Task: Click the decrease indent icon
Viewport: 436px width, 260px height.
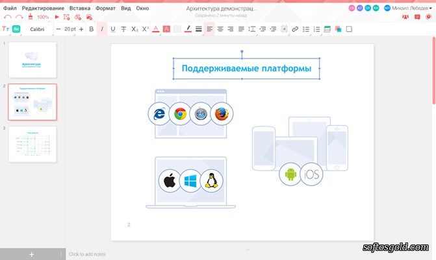Action: click(263, 29)
